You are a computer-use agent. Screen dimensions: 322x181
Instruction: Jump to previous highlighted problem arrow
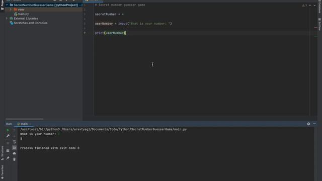(310, 6)
